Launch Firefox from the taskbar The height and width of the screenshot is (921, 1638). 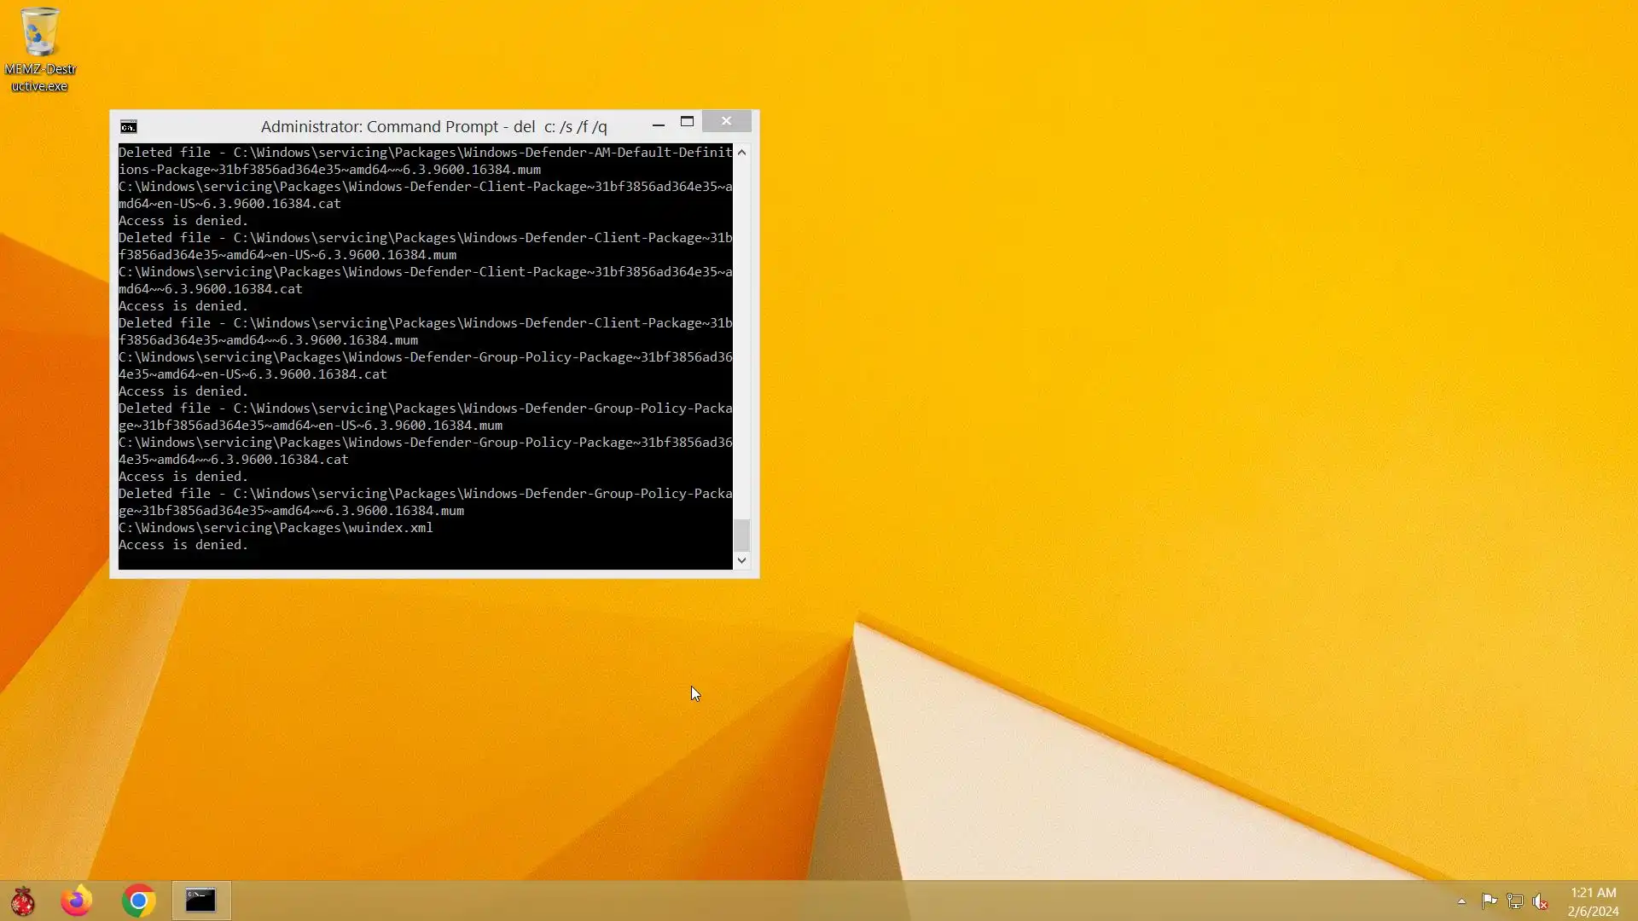coord(77,901)
